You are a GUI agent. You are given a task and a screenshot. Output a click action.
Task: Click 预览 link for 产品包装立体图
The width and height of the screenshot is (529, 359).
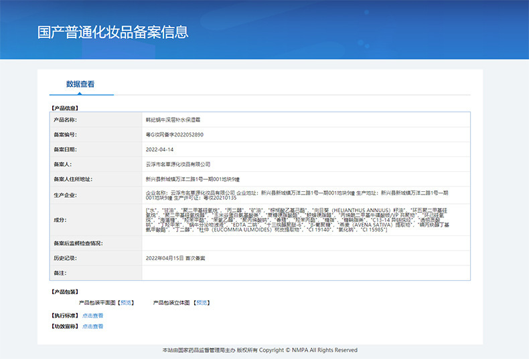(x=202, y=302)
